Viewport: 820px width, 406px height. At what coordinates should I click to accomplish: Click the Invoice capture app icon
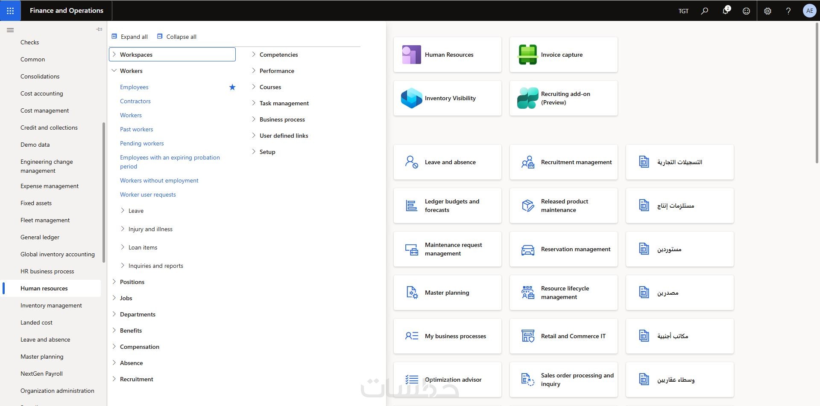527,55
